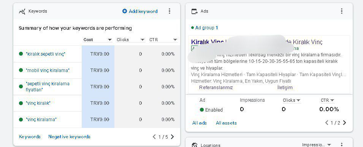This screenshot has width=363, height=147.
Task: Expand the CTR column dropdown in Keywords
Action: coord(175,40)
